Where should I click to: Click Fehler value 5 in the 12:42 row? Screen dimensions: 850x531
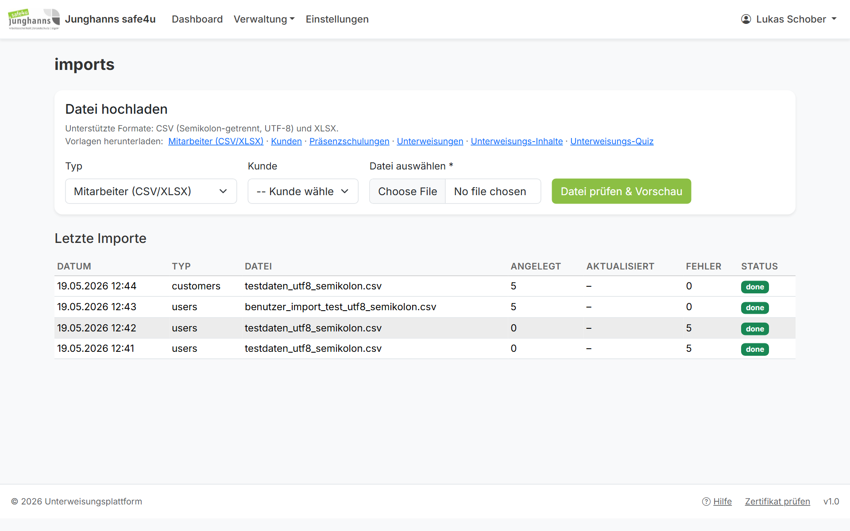pyautogui.click(x=689, y=328)
